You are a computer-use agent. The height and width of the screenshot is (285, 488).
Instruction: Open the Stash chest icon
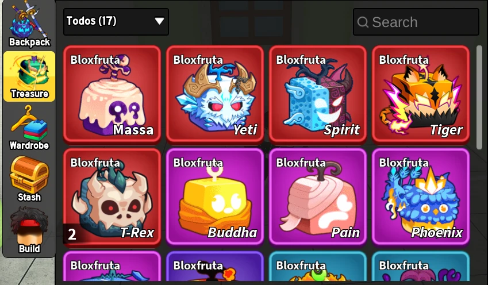pyautogui.click(x=29, y=179)
